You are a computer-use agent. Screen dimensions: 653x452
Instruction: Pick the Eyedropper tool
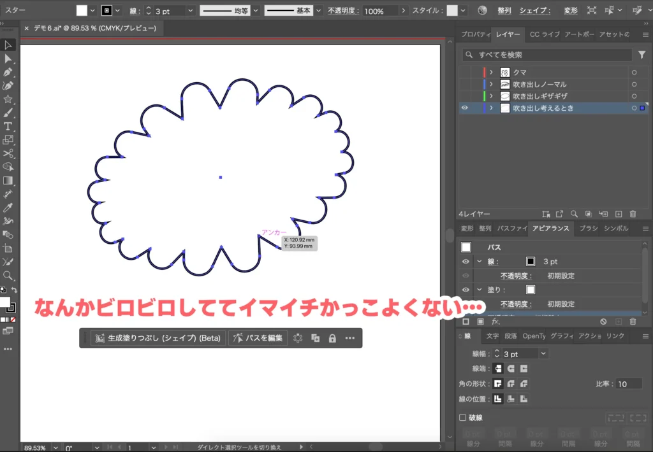pos(8,208)
